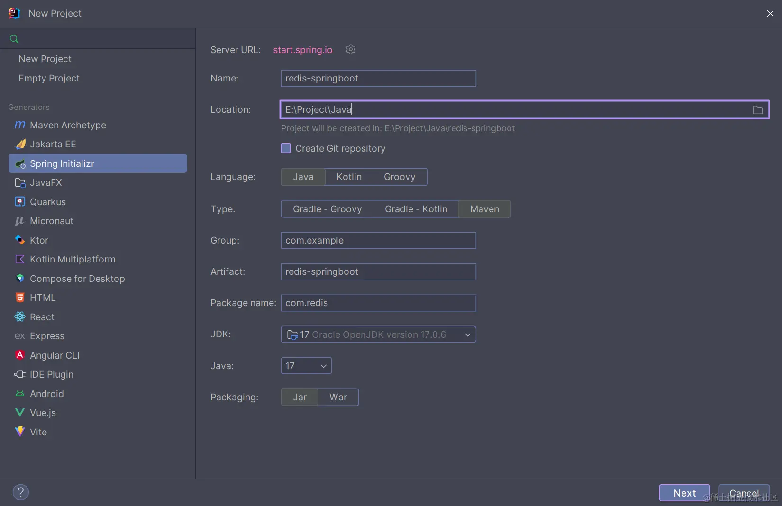Close the New Project dialog
This screenshot has height=506, width=782.
(770, 14)
